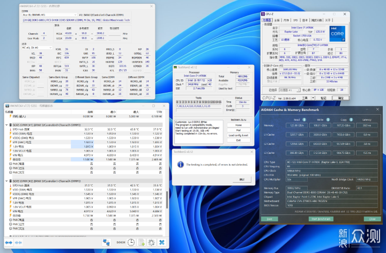386x253 pixels.
Task: Click Start Benchmark in AIDA64
Action: [321, 219]
